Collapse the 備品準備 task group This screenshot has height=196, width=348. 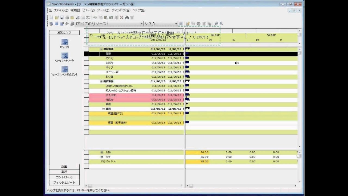tap(101, 49)
